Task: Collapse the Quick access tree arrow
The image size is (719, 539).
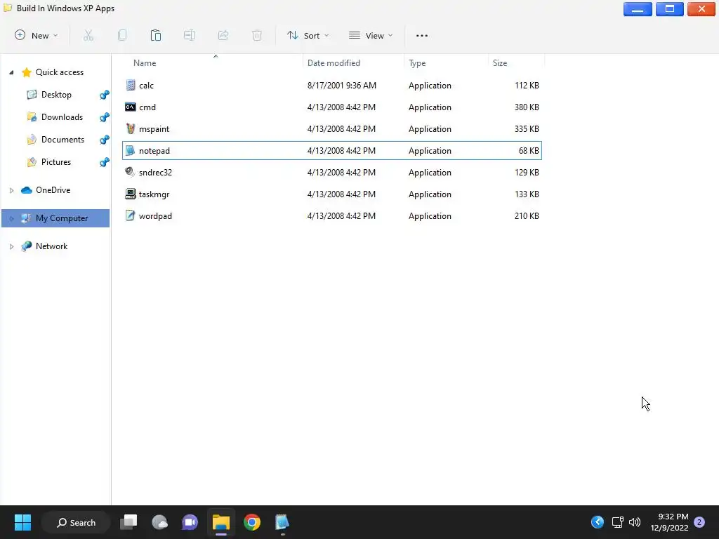Action: pyautogui.click(x=11, y=72)
